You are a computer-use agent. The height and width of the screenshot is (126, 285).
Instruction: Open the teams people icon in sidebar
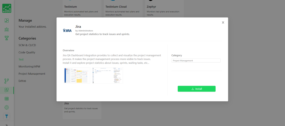coord(7,29)
